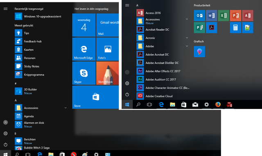The width and height of the screenshot is (262, 156).
Task: Open Access 2016 from app list
Action: click(x=149, y=13)
